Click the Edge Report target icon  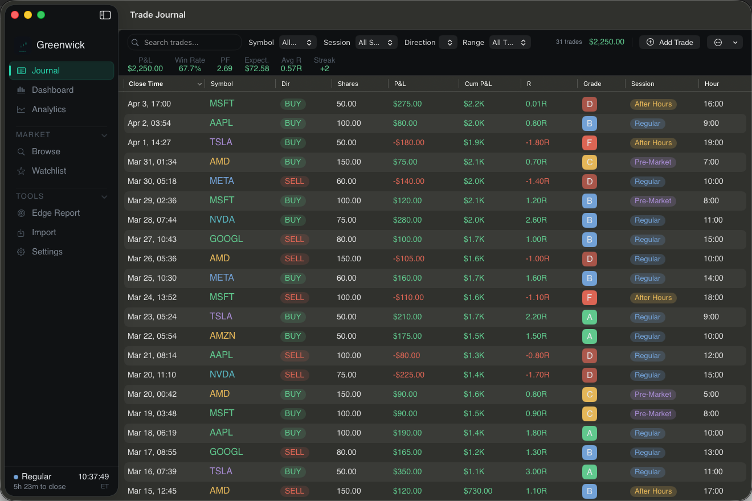21,213
